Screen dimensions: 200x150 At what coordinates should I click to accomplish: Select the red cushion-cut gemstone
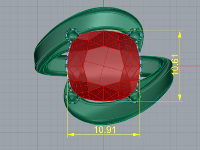[x=104, y=66]
